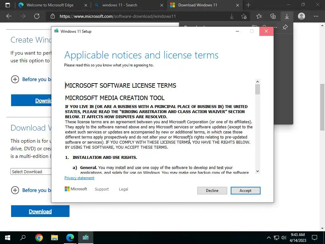Open the Privacy statement link

pos(79,178)
